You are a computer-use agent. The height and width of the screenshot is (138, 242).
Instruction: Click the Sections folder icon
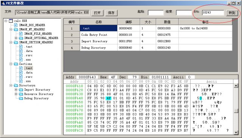[16, 64]
